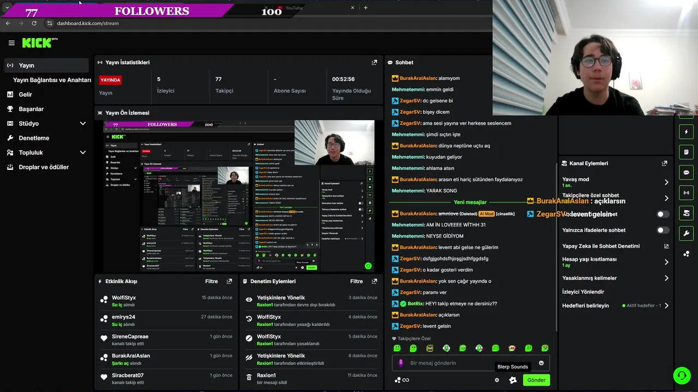Insert the first green emote in chat
Image resolution: width=698 pixels, height=392 pixels.
pyautogui.click(x=397, y=348)
